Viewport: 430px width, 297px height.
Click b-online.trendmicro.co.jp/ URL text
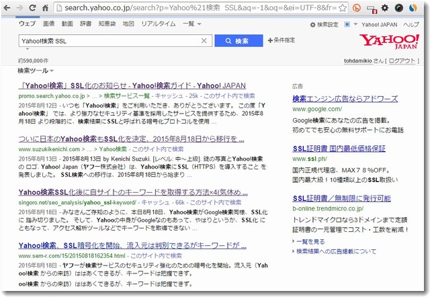(328, 208)
